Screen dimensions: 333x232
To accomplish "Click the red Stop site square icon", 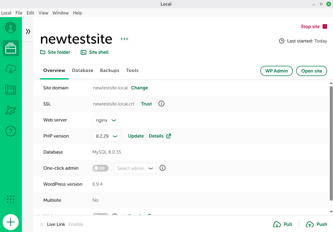I will pos(325,26).
